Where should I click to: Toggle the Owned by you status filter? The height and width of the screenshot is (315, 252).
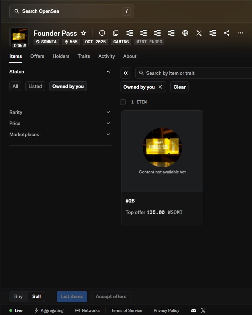[x=68, y=86]
